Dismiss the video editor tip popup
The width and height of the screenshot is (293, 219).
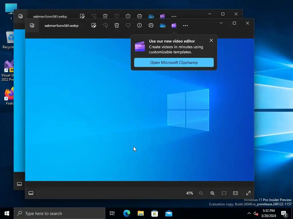click(x=211, y=40)
